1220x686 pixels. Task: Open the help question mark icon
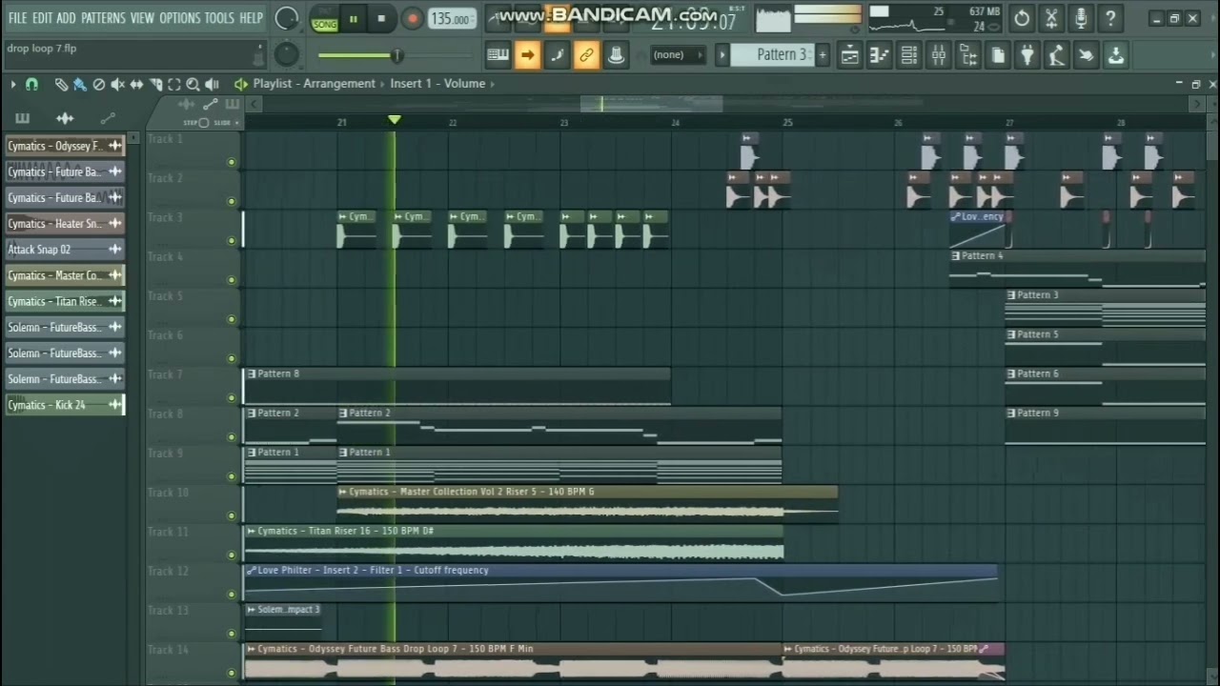[1110, 18]
